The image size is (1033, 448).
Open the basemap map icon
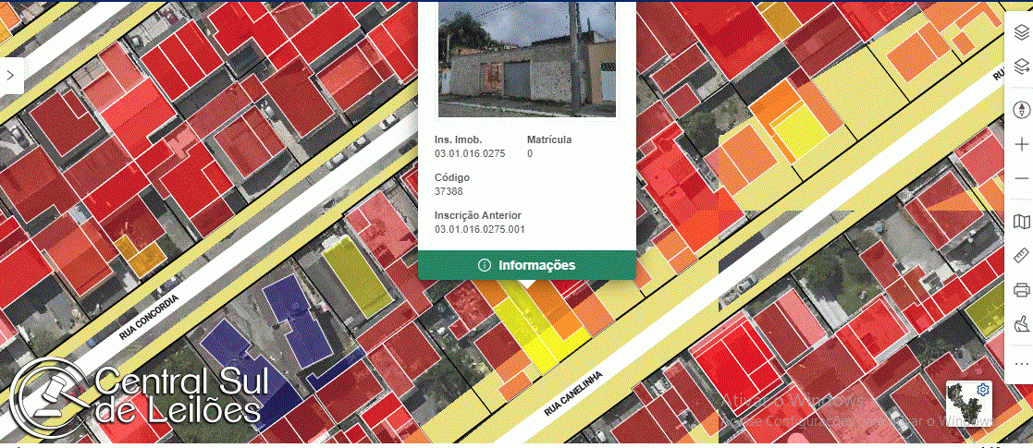click(x=1021, y=221)
